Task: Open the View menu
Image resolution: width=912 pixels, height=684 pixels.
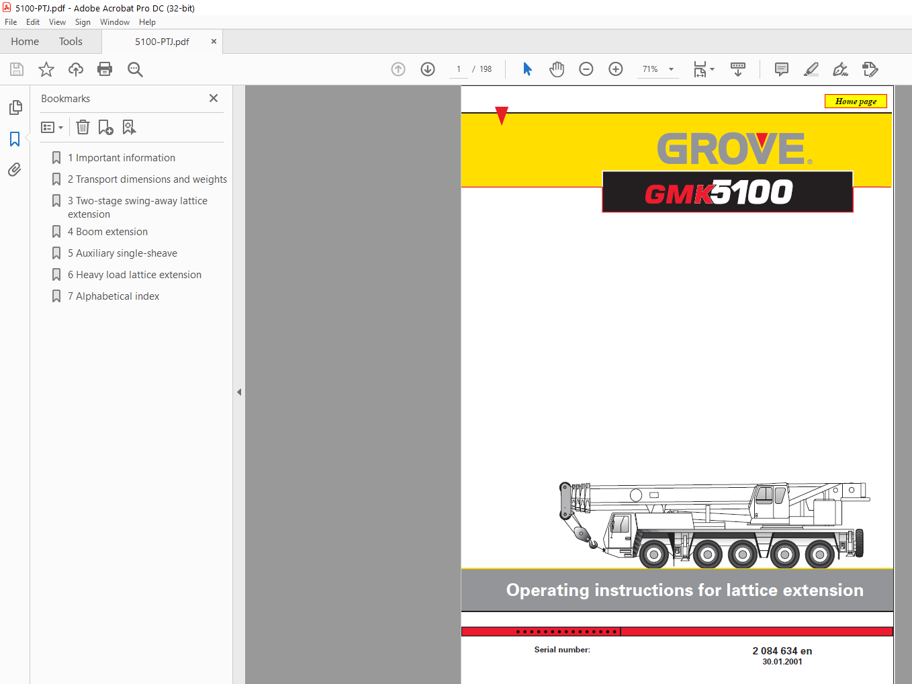Action: coord(57,22)
